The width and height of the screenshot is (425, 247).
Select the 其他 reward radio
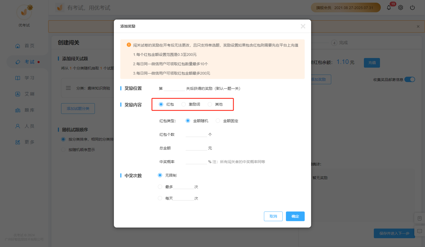tap(210, 104)
